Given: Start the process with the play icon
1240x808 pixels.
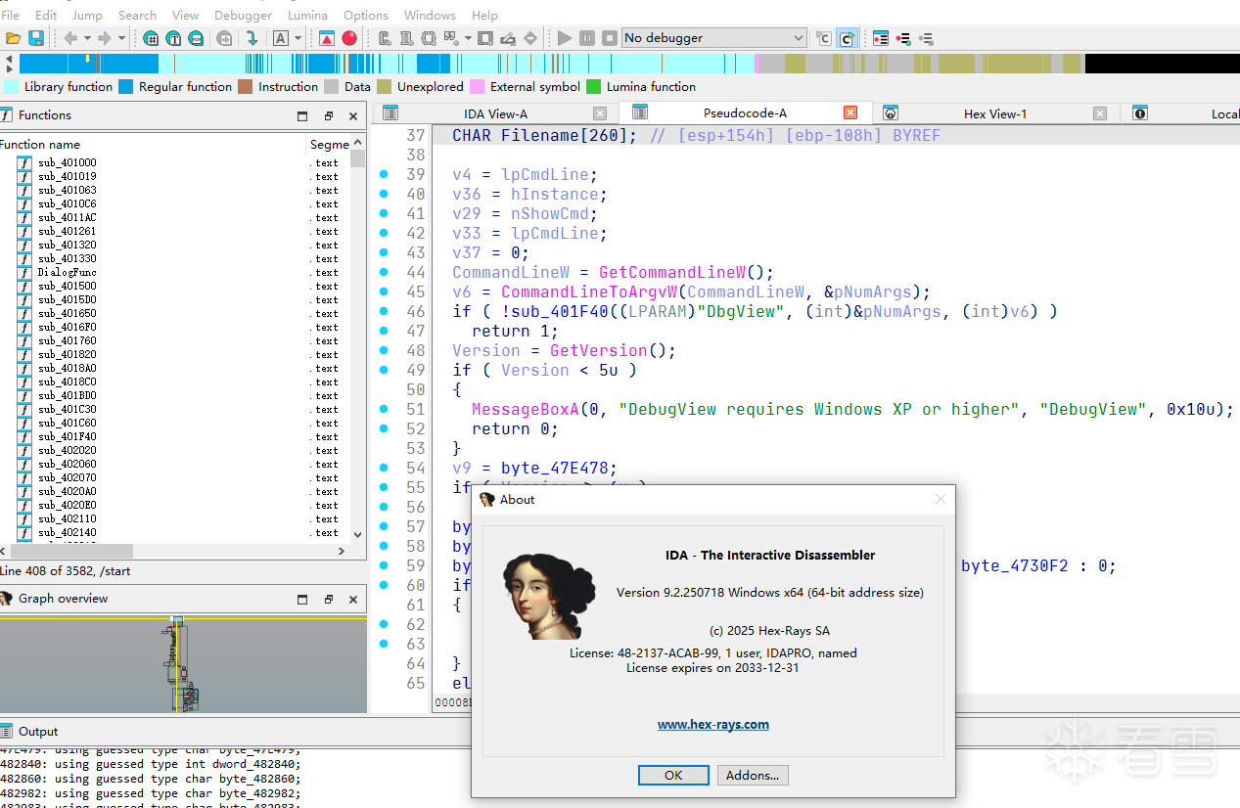Looking at the screenshot, I should point(565,38).
